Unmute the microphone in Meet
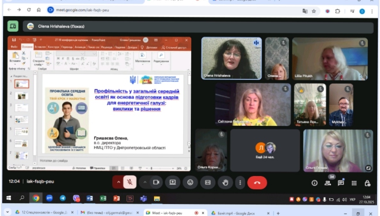This screenshot has height=216, width=380. tap(129, 182)
